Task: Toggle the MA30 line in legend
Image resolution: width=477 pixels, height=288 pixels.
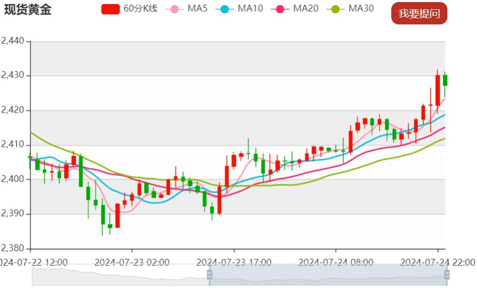Action: click(x=350, y=9)
